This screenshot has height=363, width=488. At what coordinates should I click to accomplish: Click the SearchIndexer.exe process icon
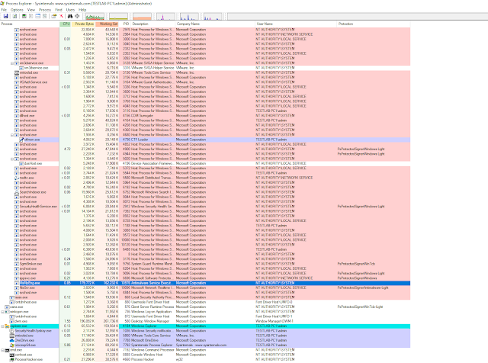(17, 192)
